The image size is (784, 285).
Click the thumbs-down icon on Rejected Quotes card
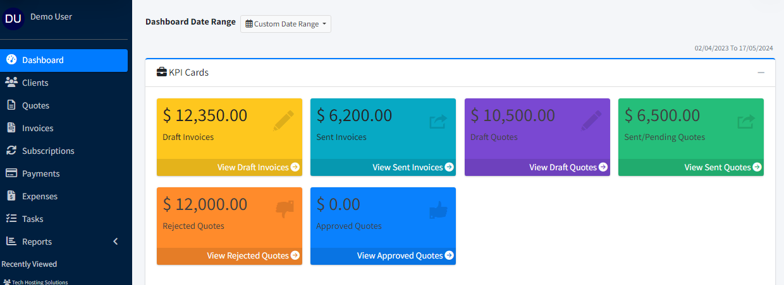[x=285, y=209]
